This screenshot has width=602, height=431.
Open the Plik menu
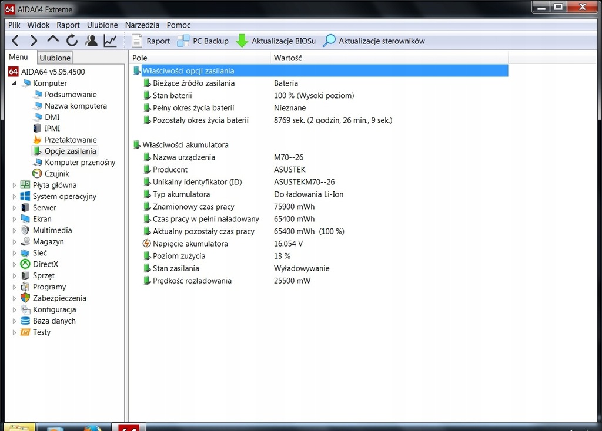14,25
